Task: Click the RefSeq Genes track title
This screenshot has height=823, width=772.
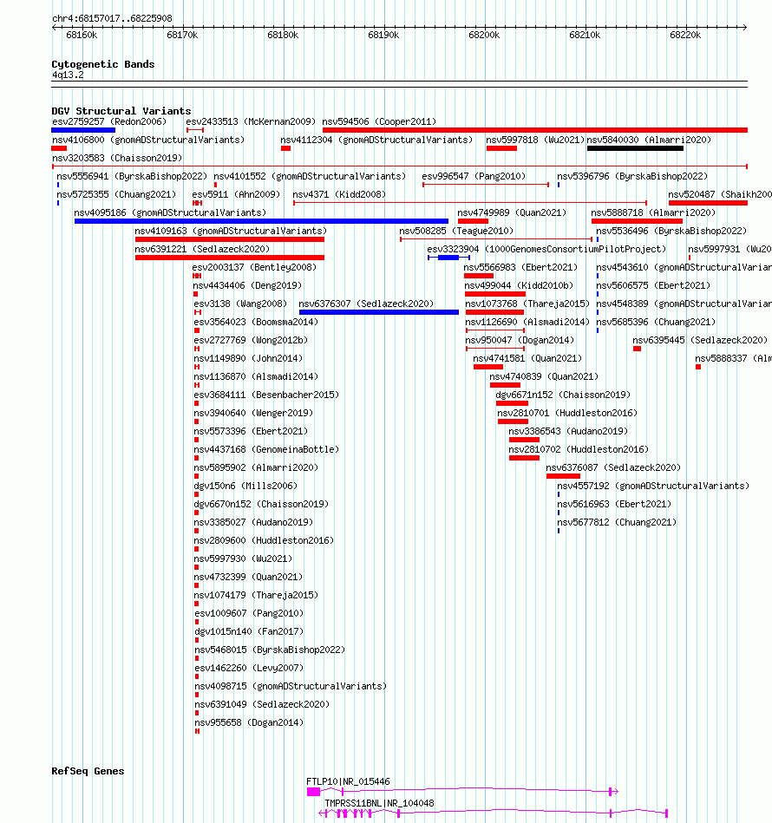Action: click(x=88, y=771)
